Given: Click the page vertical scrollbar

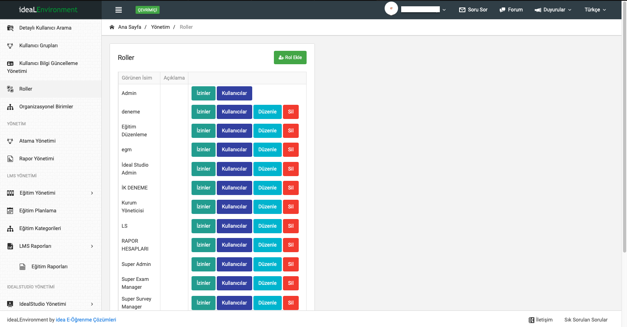Looking at the screenshot, I should click(x=624, y=126).
